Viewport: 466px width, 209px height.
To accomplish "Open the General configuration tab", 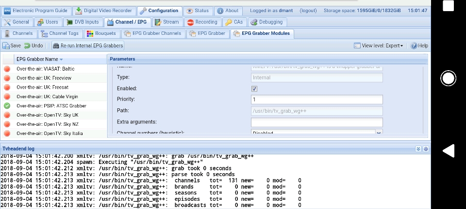I will pos(17,22).
